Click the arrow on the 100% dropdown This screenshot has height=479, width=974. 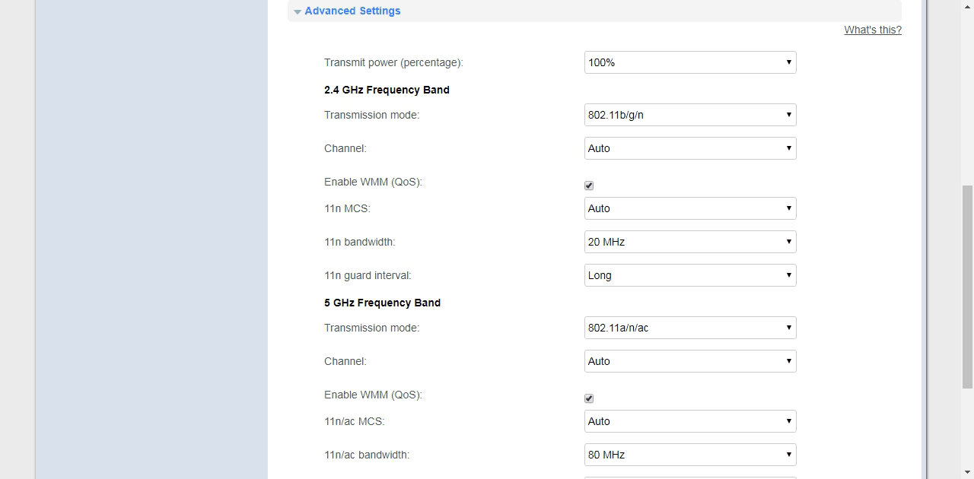[788, 62]
